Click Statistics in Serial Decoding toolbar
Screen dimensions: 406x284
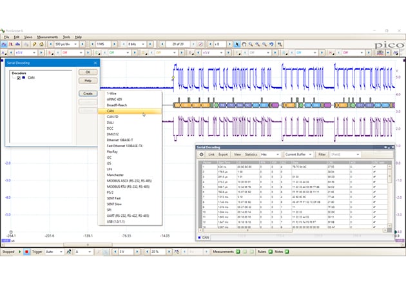(251, 154)
